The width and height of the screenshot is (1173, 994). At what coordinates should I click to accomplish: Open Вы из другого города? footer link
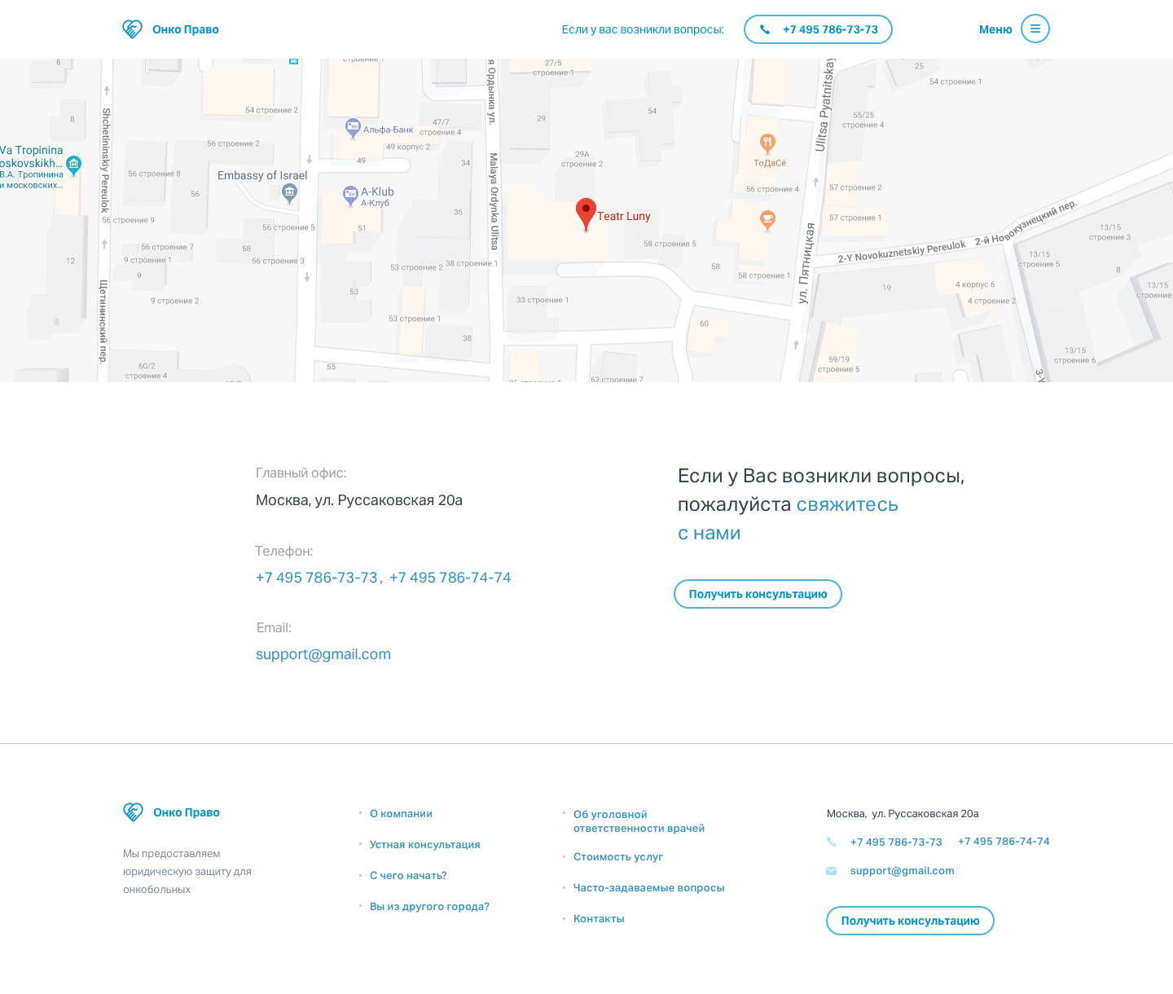[429, 907]
